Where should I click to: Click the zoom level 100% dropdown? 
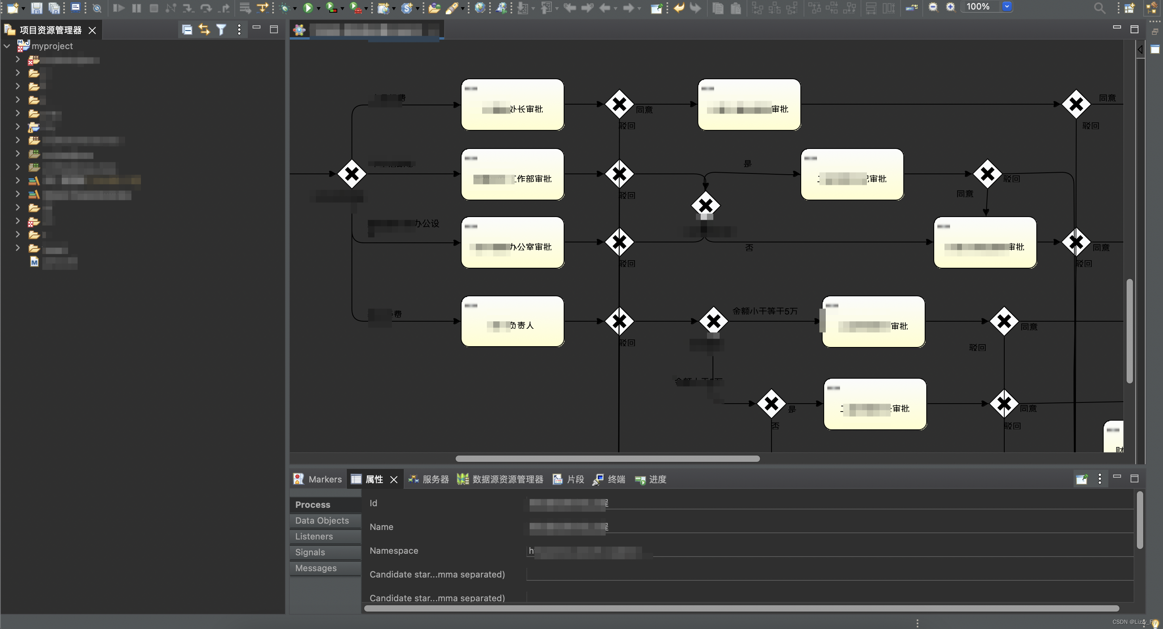pyautogui.click(x=1006, y=6)
